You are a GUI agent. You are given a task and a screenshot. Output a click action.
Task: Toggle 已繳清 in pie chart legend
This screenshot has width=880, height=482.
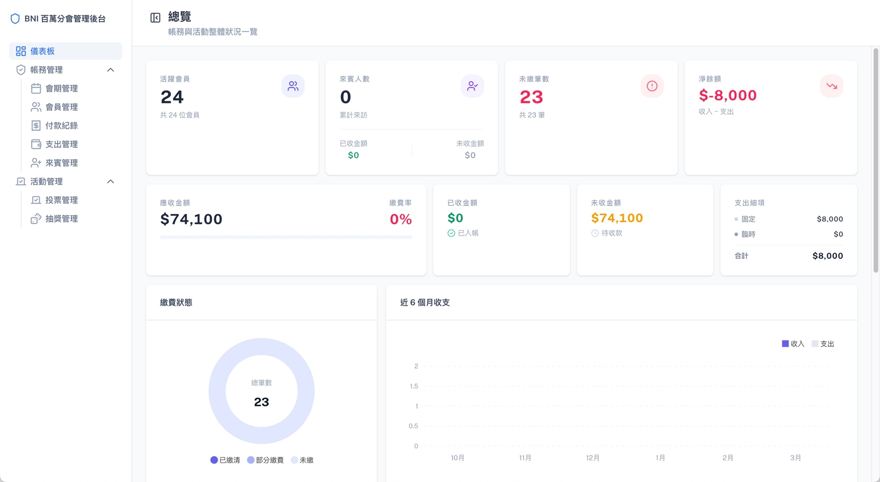(225, 460)
